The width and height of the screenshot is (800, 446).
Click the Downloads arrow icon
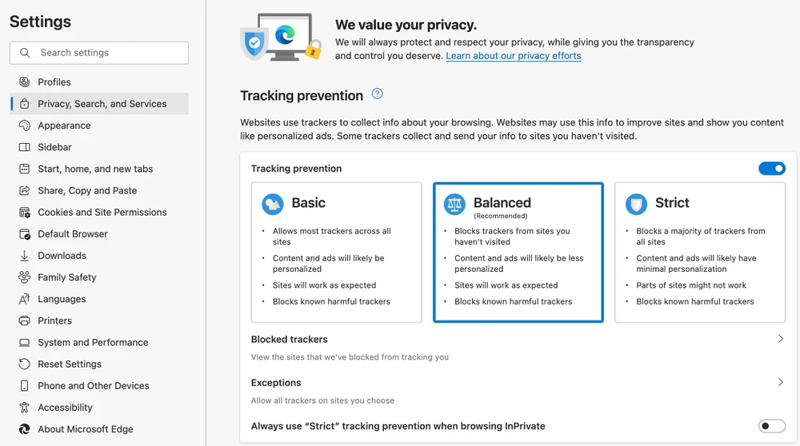[24, 256]
